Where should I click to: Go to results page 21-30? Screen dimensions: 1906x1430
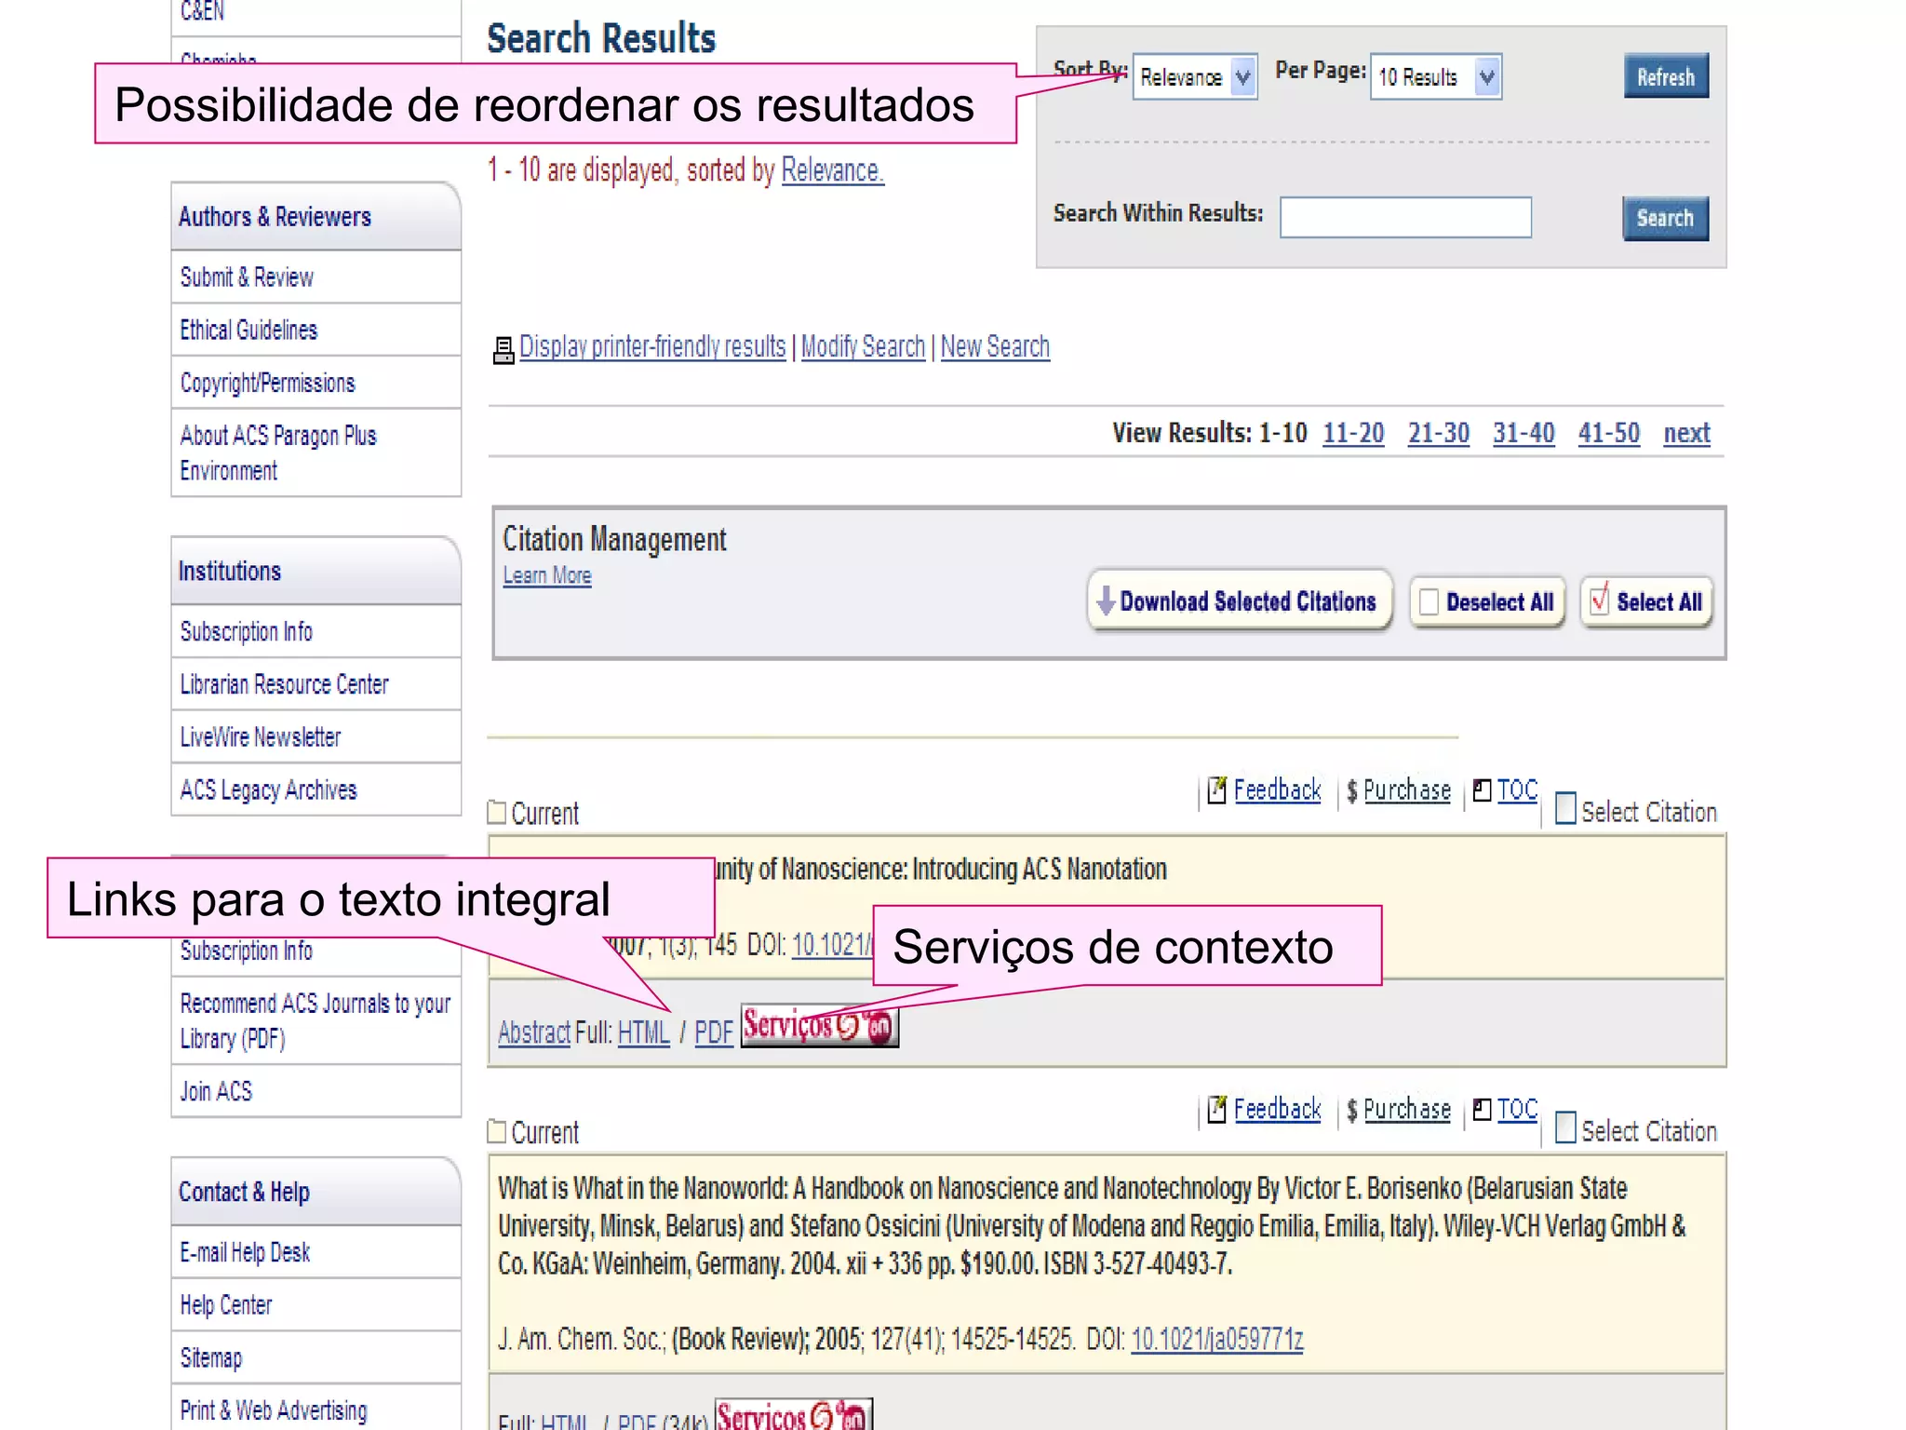pos(1438,433)
